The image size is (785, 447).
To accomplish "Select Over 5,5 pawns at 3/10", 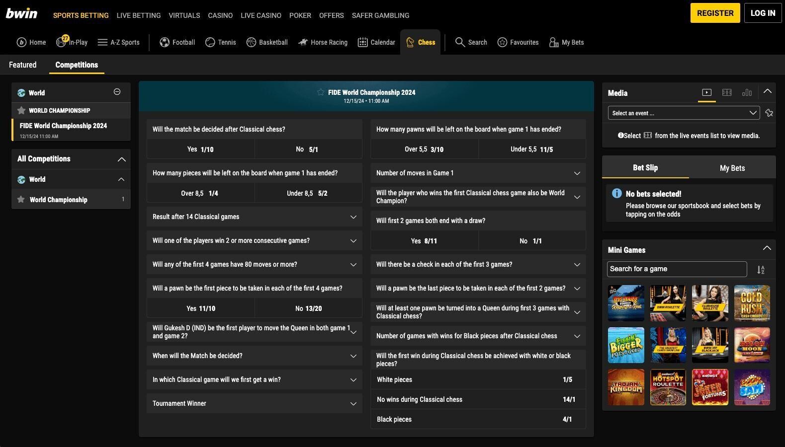I will (424, 149).
